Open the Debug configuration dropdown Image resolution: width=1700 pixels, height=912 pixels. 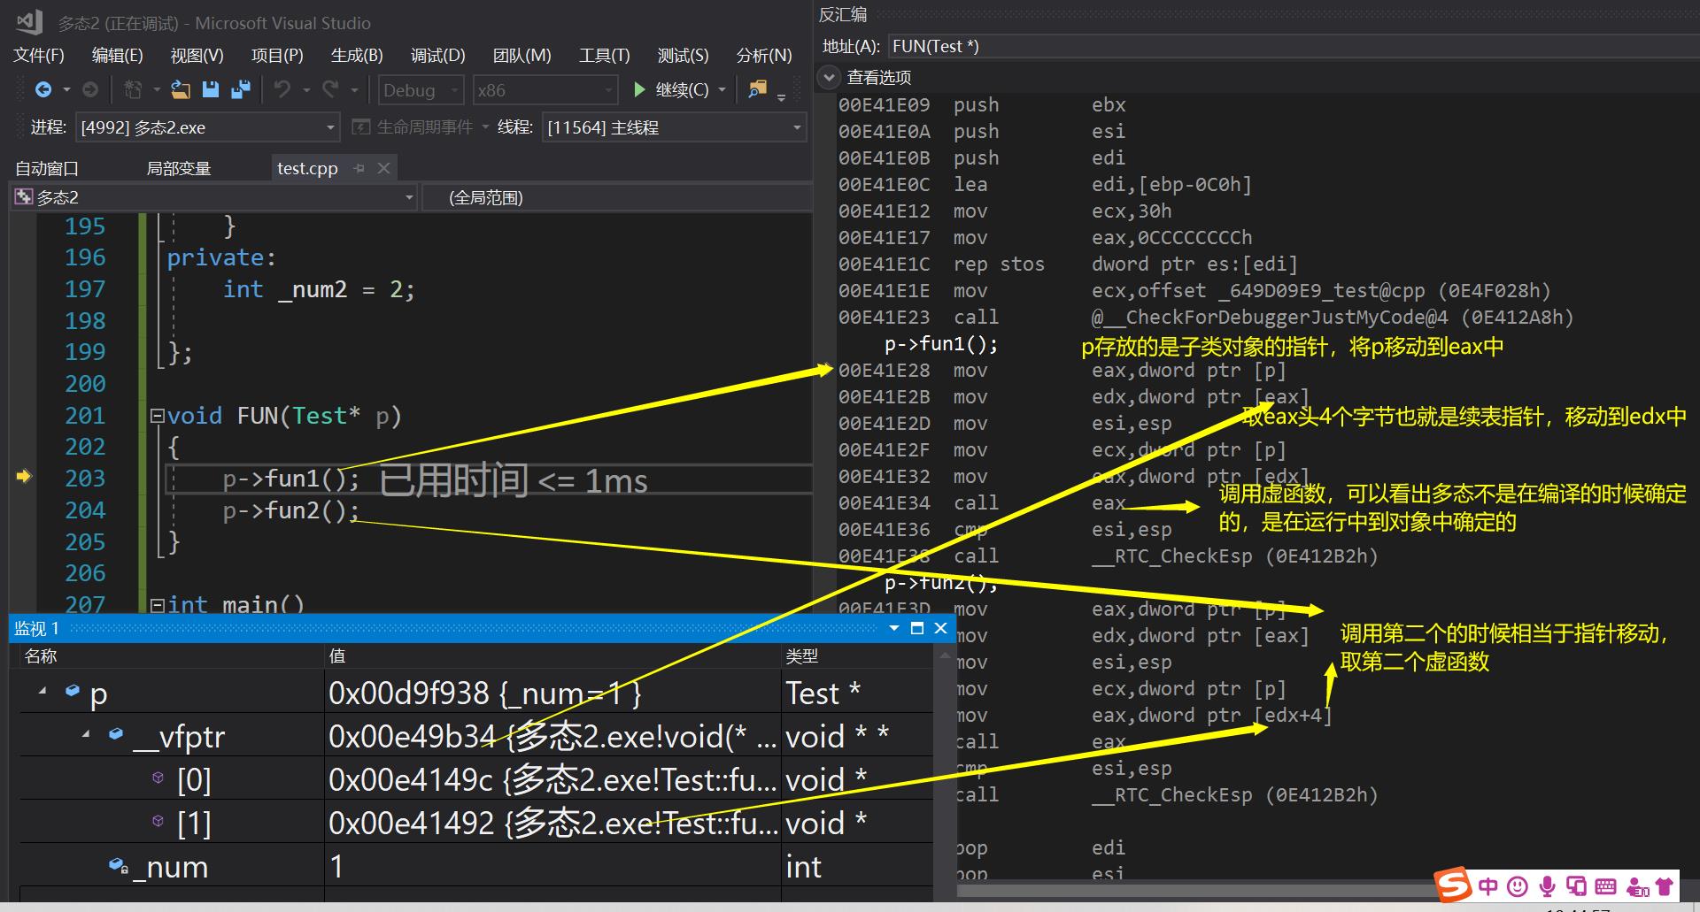(421, 89)
